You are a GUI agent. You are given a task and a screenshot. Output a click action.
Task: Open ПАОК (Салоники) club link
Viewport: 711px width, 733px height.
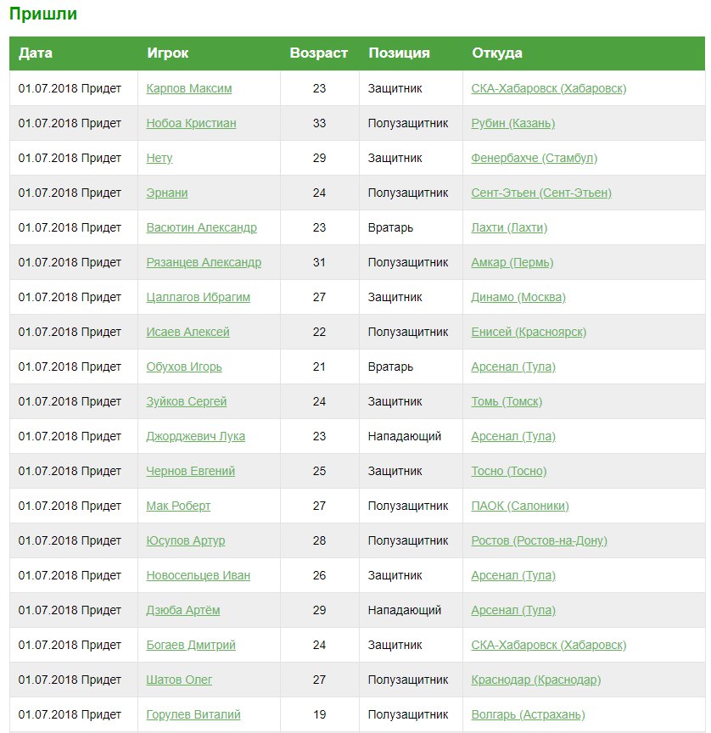(519, 506)
